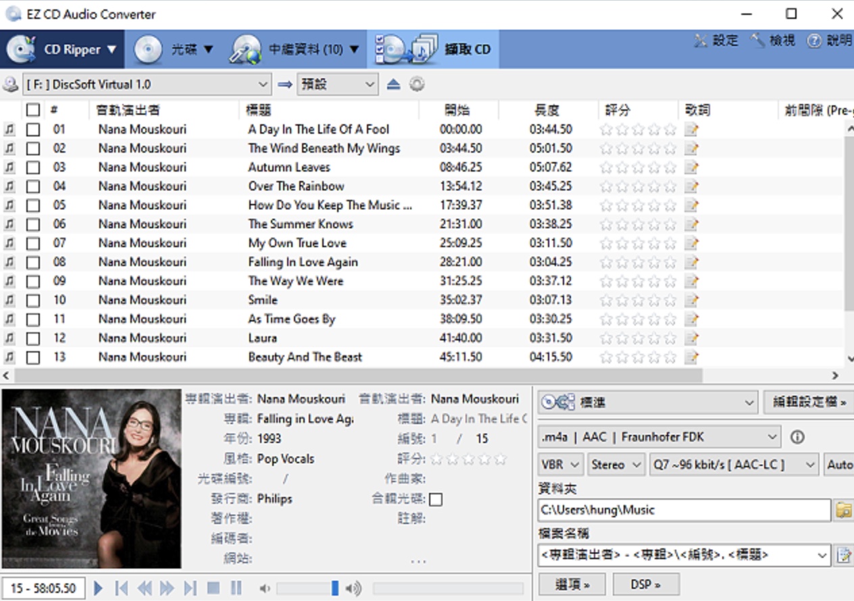The image size is (854, 601).
Task: Open 設定 settings
Action: [716, 41]
